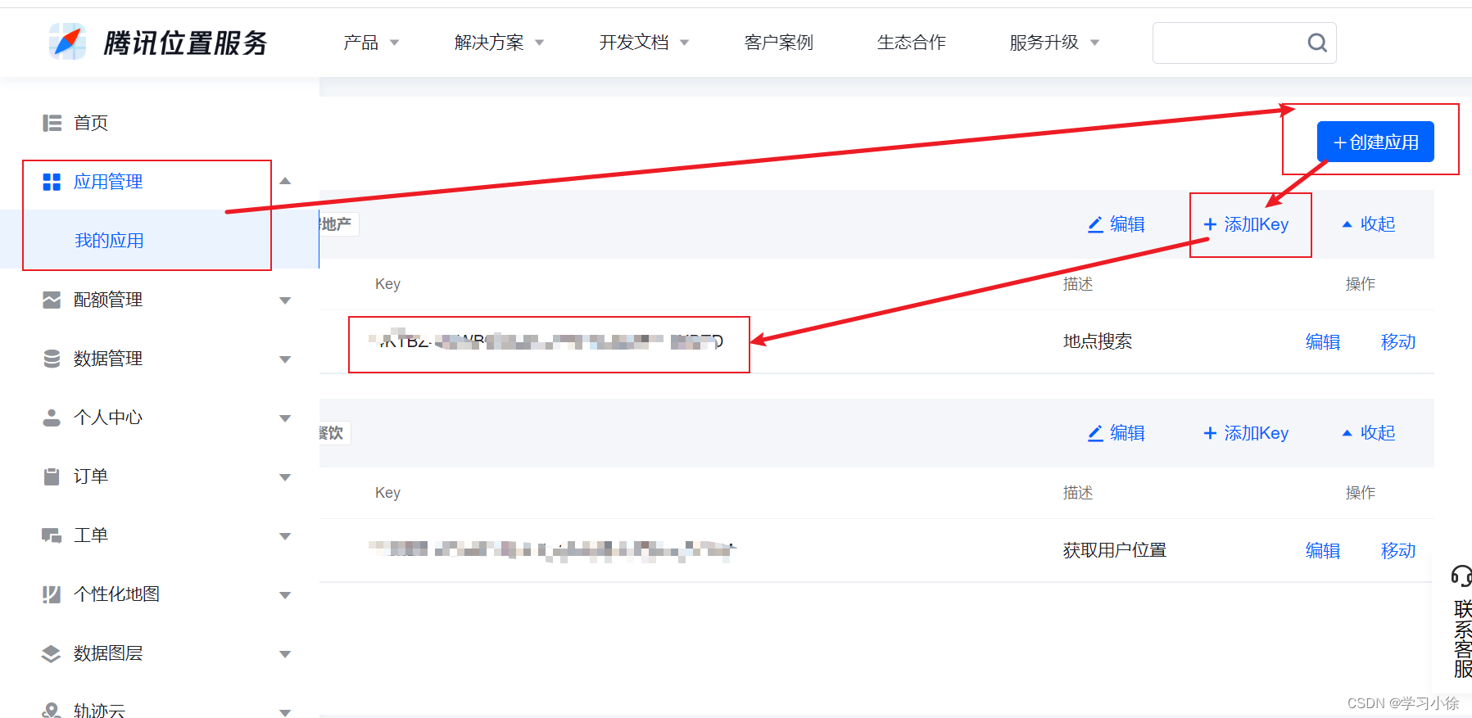Go to 生态合作 in the top navigation
The width and height of the screenshot is (1472, 718).
click(x=911, y=43)
